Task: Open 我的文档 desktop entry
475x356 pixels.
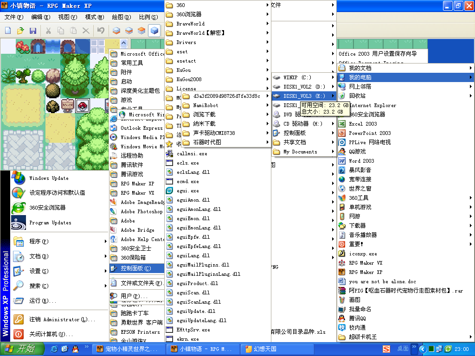Action: coord(405,68)
